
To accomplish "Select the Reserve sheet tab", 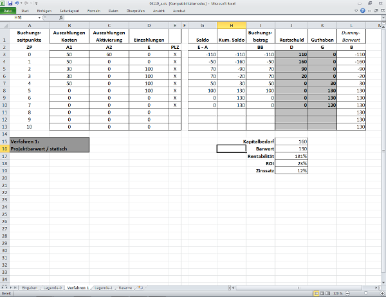I will (x=125, y=288).
